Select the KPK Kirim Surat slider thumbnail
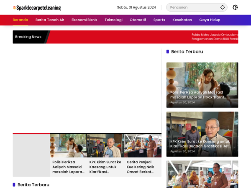 pyautogui.click(x=105, y=146)
